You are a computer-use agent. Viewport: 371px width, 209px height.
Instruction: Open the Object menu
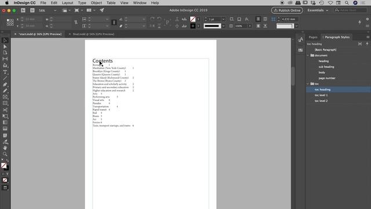click(x=96, y=3)
